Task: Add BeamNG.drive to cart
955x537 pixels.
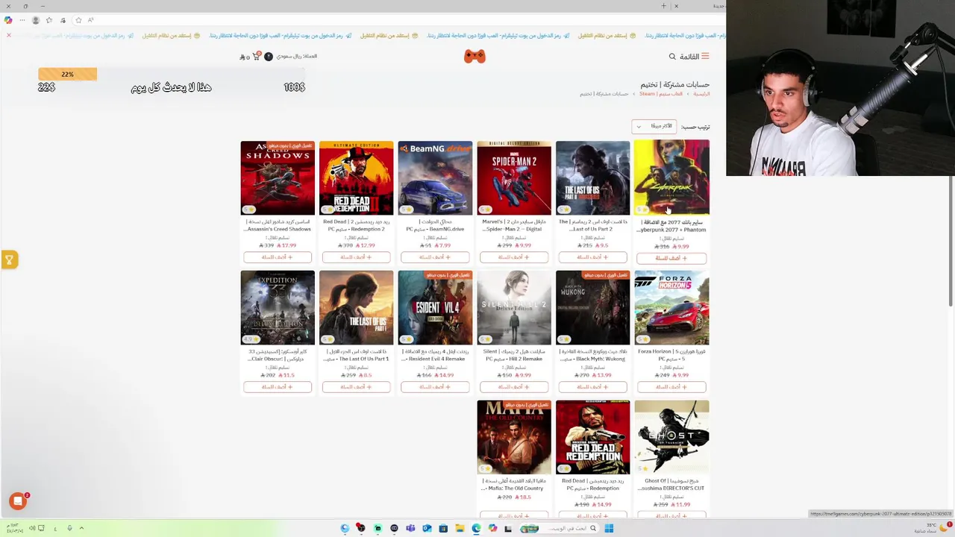Action: pos(435,257)
